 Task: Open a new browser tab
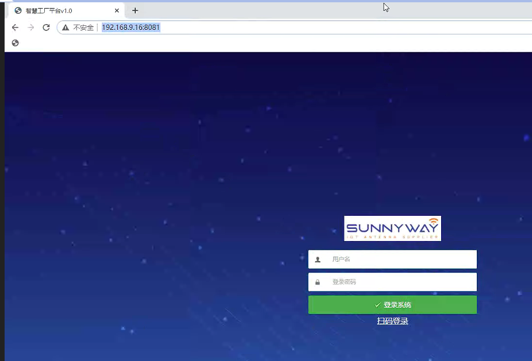click(135, 10)
